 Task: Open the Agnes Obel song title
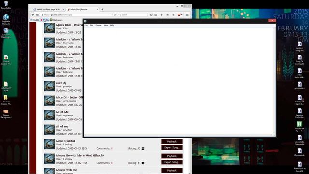pyautogui.click(x=69, y=25)
